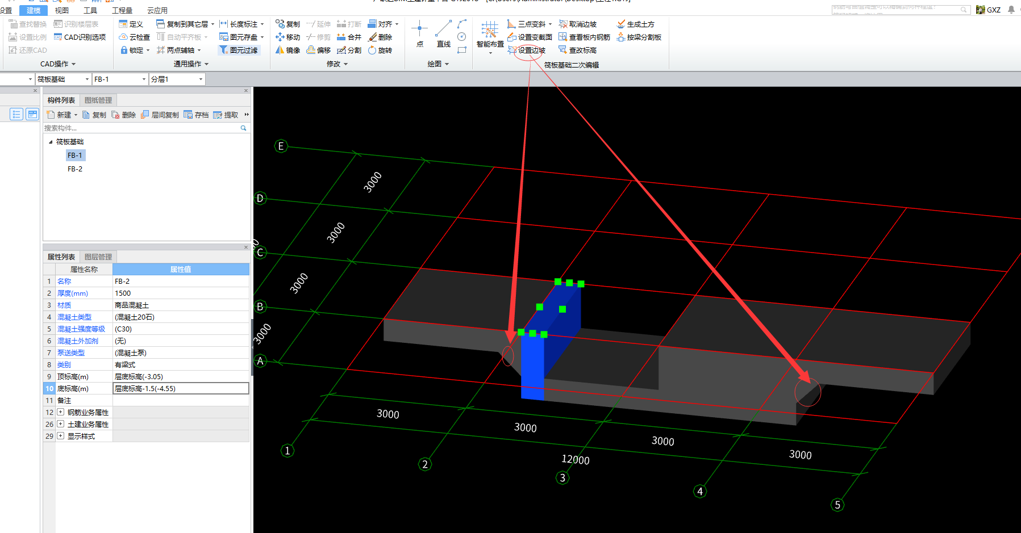Select the 点 (Point) draw tool
Screen dimensions: 1021x533
[x=420, y=33]
